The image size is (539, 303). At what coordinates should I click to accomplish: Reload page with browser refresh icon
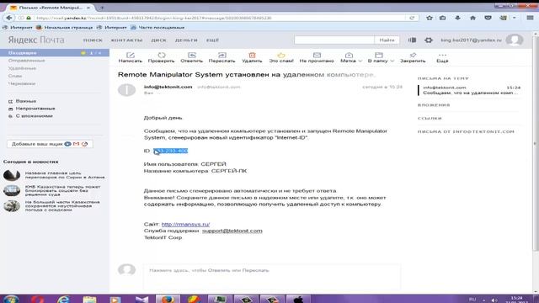point(412,18)
